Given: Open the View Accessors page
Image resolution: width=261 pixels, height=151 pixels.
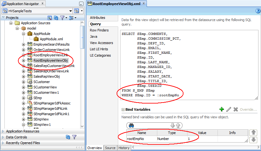Looking at the screenshot, I should (x=101, y=43).
